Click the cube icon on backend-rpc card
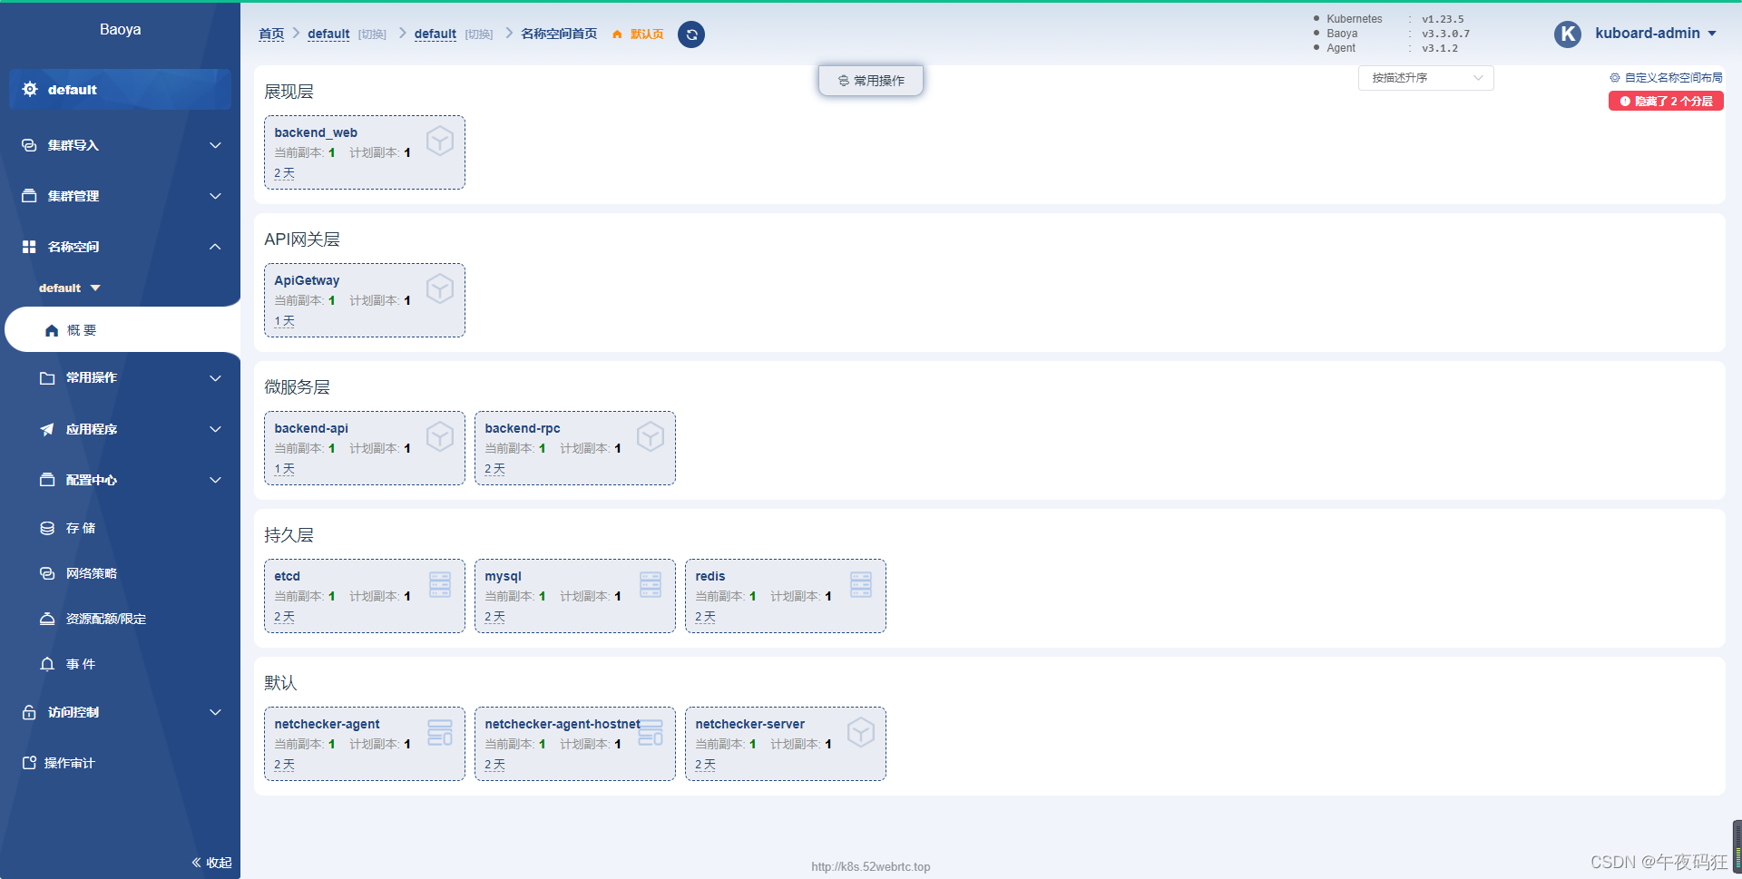 651,437
